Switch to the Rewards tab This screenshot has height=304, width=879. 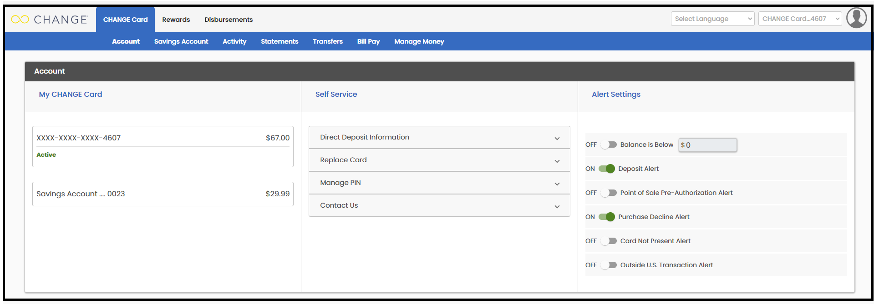point(176,20)
